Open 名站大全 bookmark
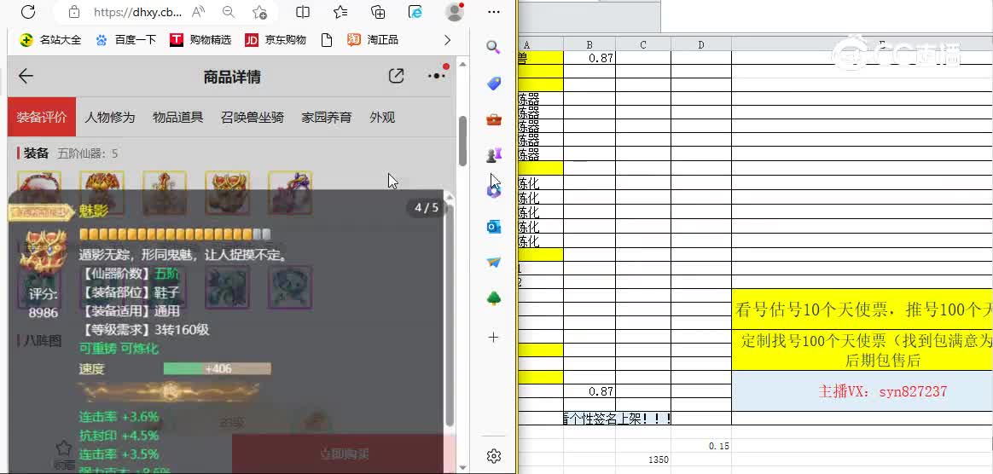993x474 pixels. coord(50,40)
